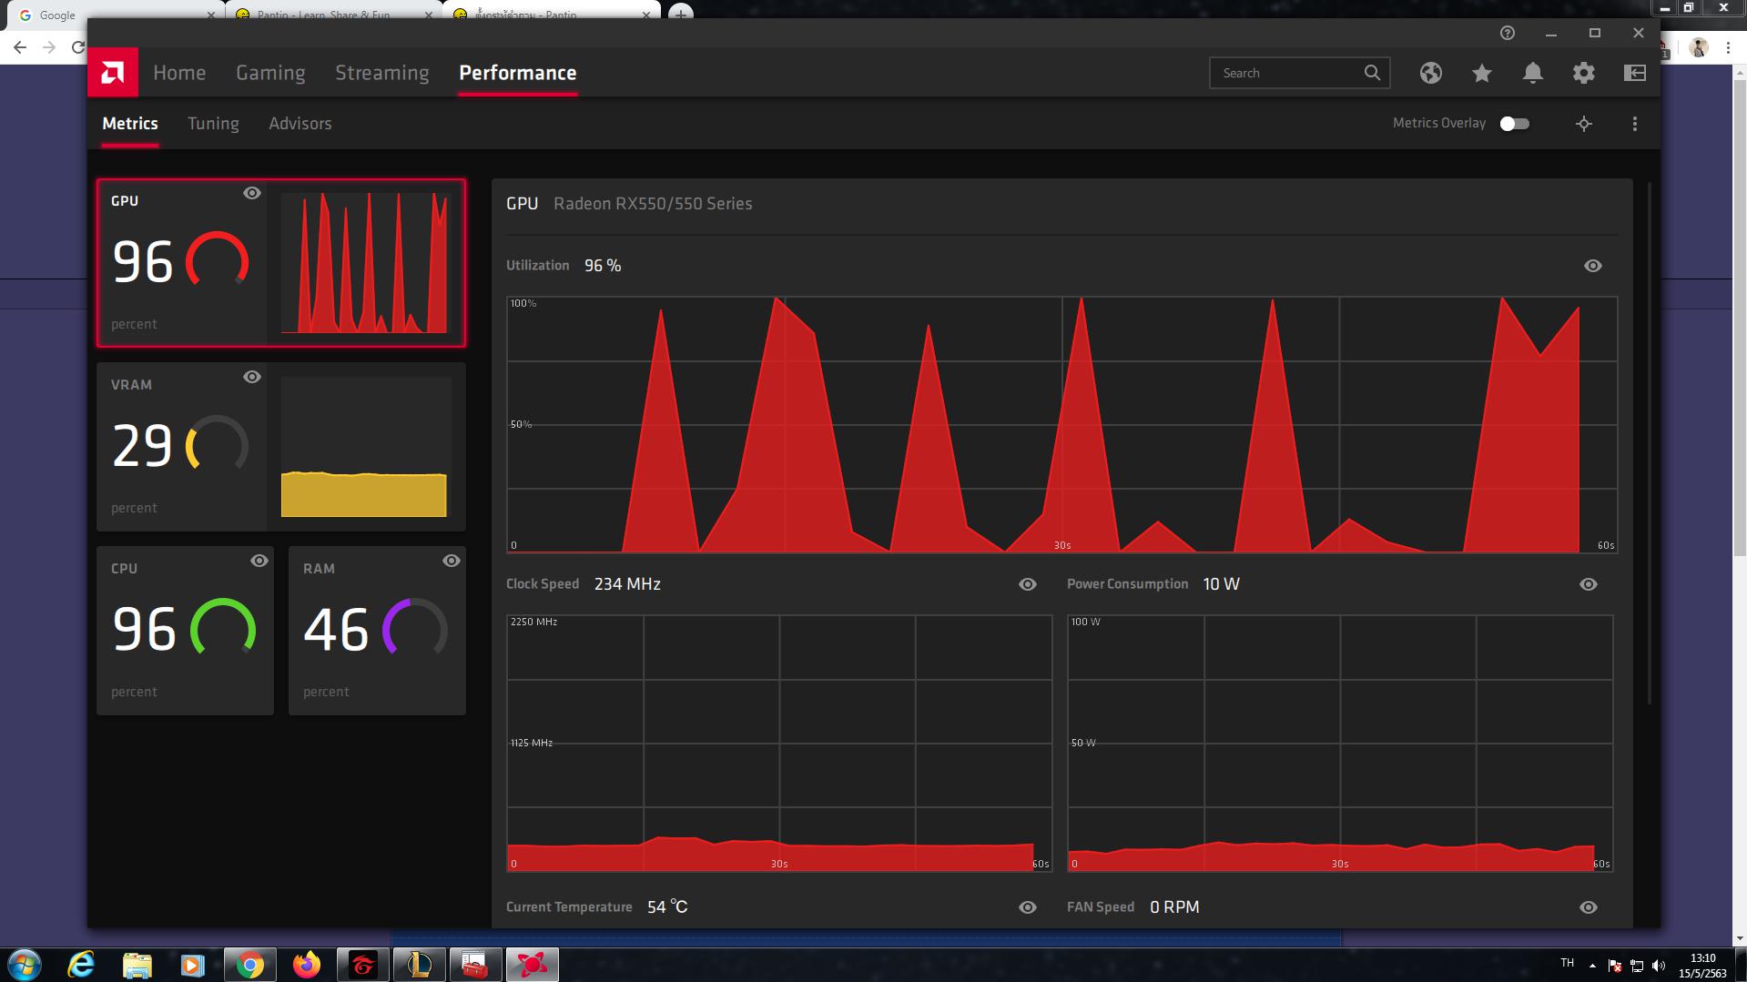
Task: Click the AMD logo icon
Action: [x=113, y=72]
